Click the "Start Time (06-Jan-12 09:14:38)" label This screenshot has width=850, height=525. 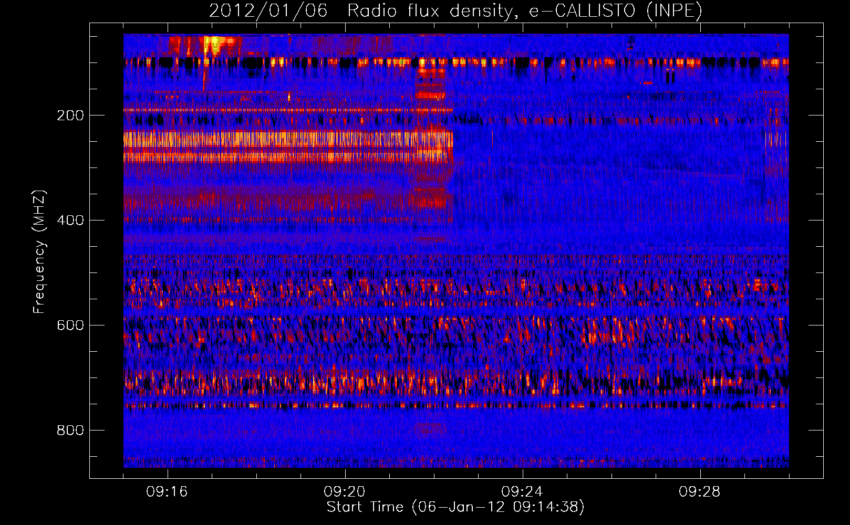pyautogui.click(x=455, y=507)
